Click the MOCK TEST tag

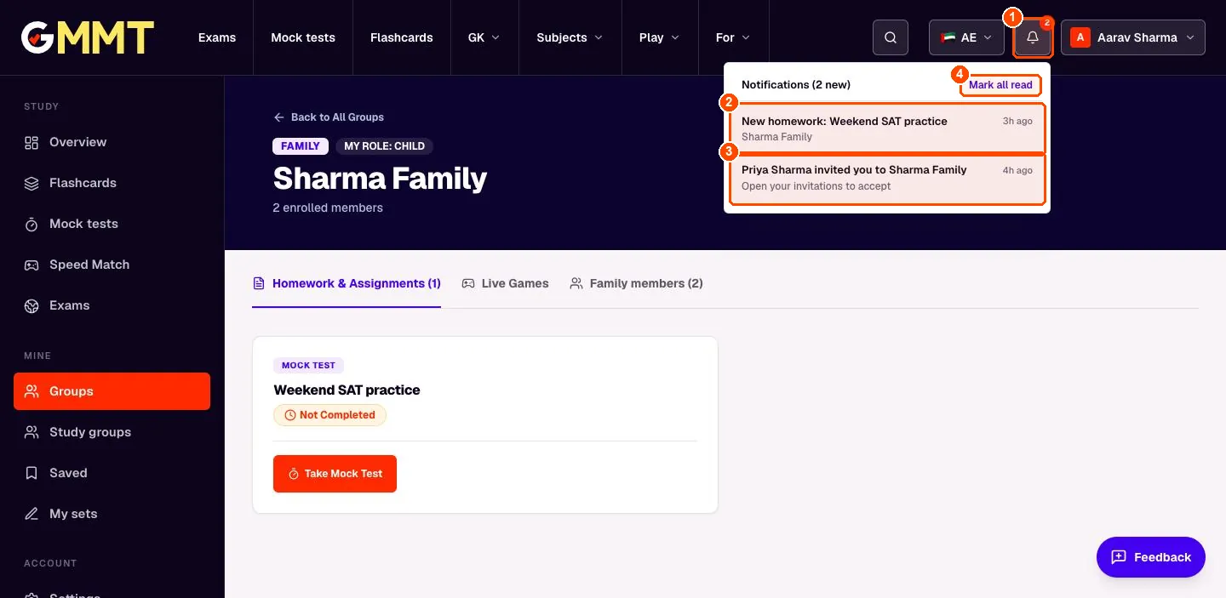[308, 366]
